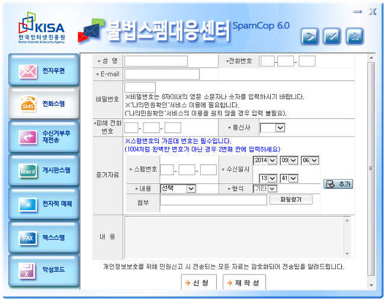Go to 팩스스팸 section
This screenshot has width=385, height=300.
[x=44, y=237]
